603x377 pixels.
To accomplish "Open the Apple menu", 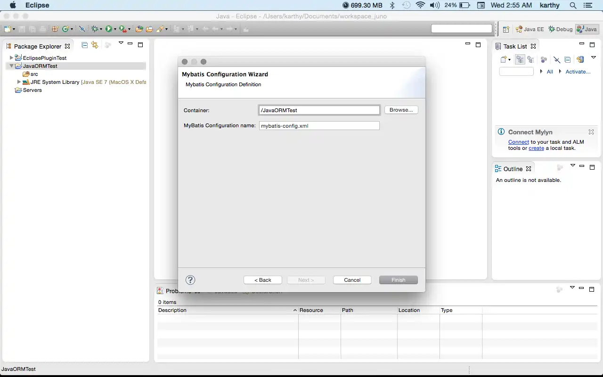I will click(13, 5).
